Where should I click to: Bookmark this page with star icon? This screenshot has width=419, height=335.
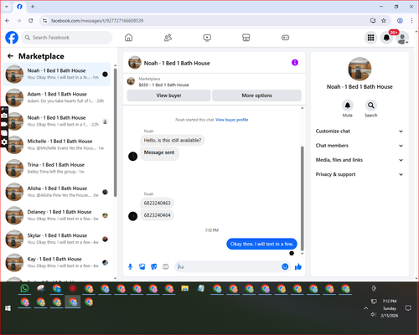[384, 20]
